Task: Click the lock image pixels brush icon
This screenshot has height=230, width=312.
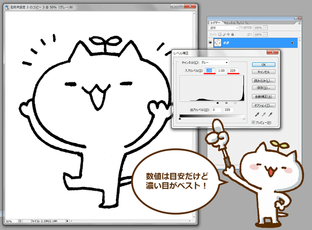Action: pyautogui.click(x=224, y=35)
